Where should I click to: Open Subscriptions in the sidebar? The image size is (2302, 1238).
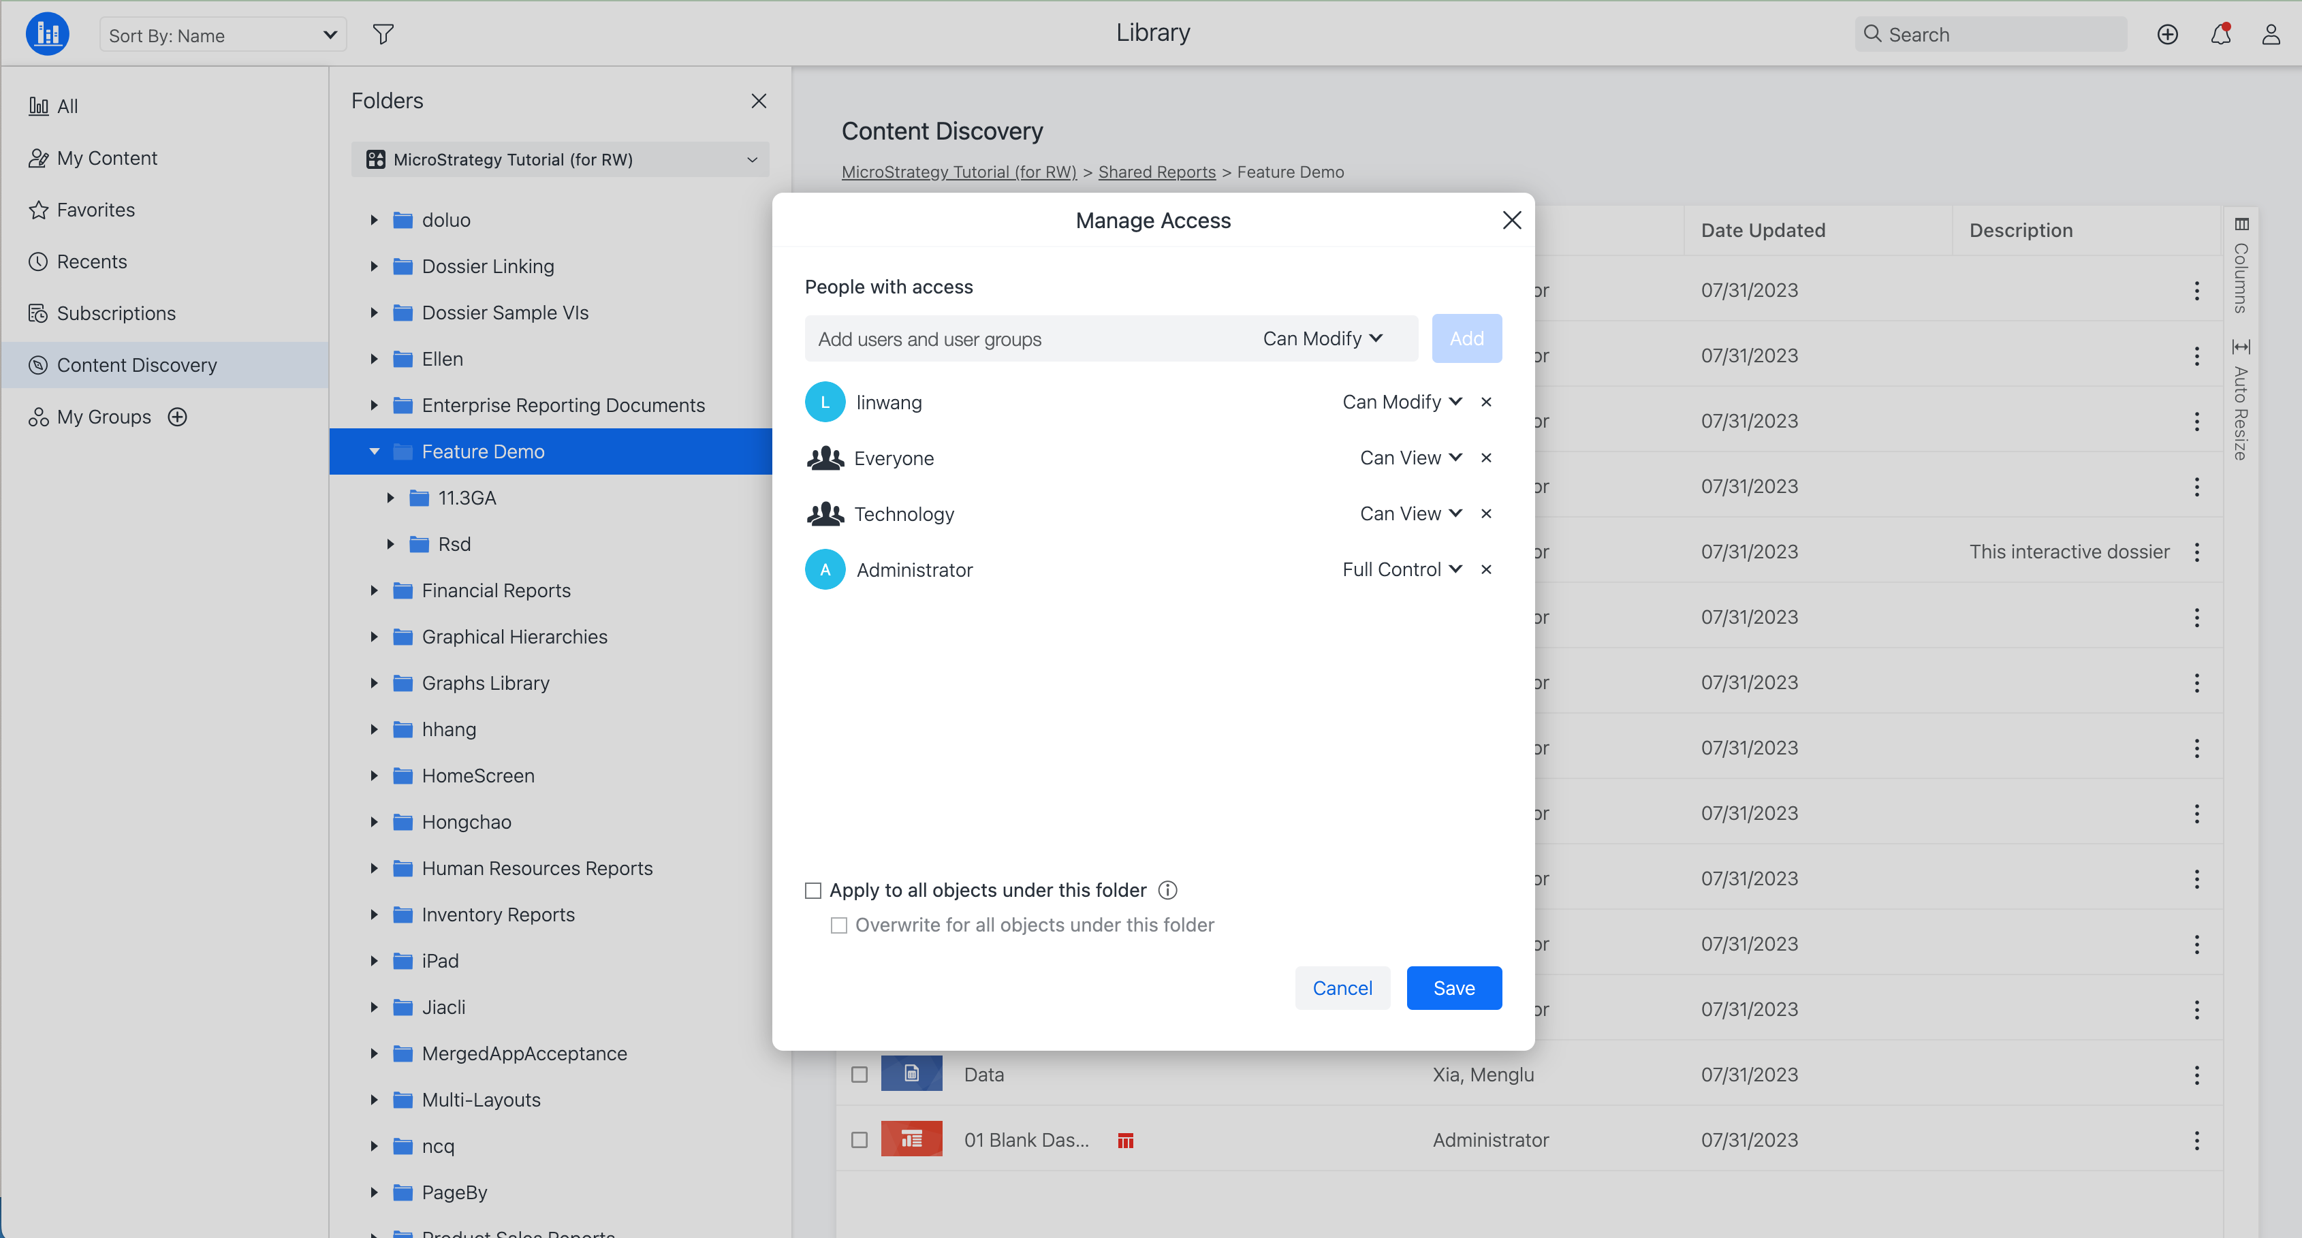[x=116, y=313]
